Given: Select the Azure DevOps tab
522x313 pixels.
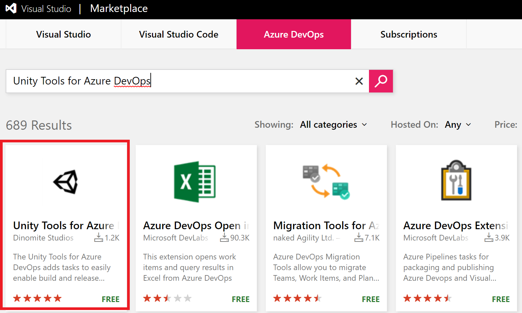Looking at the screenshot, I should 294,34.
